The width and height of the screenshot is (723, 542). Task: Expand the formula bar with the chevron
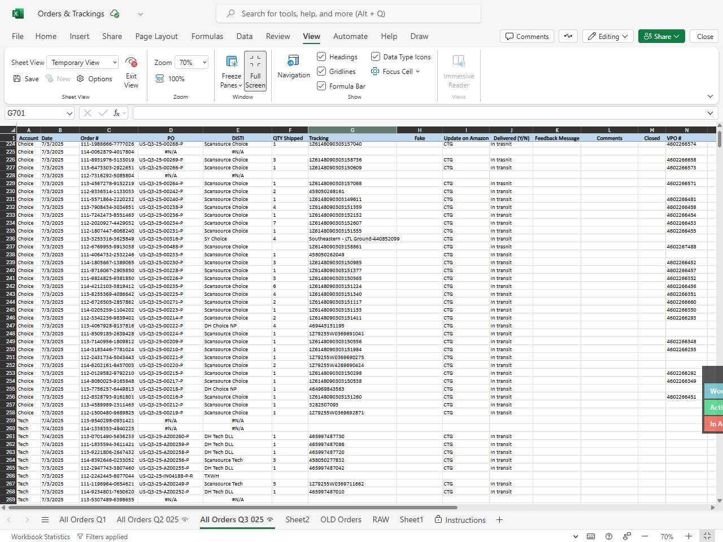(710, 113)
